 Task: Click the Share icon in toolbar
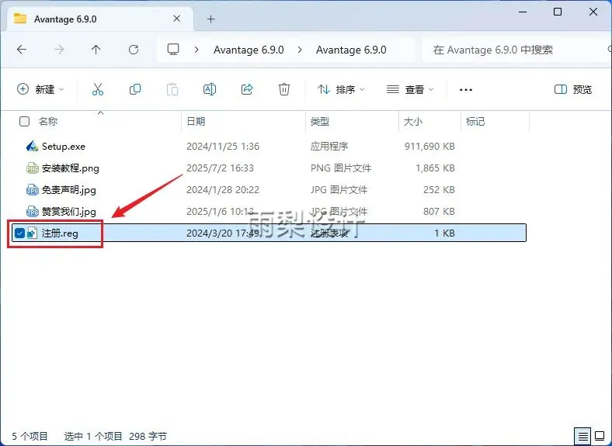coord(247,89)
